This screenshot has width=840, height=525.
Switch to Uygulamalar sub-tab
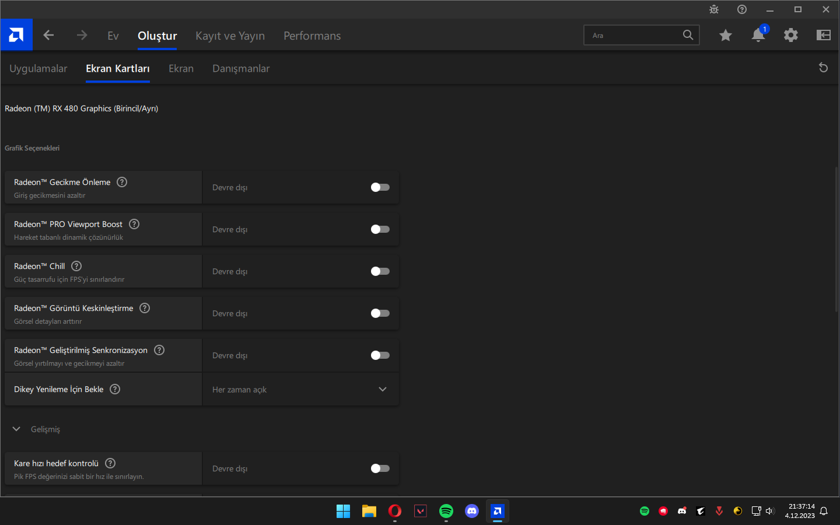38,68
